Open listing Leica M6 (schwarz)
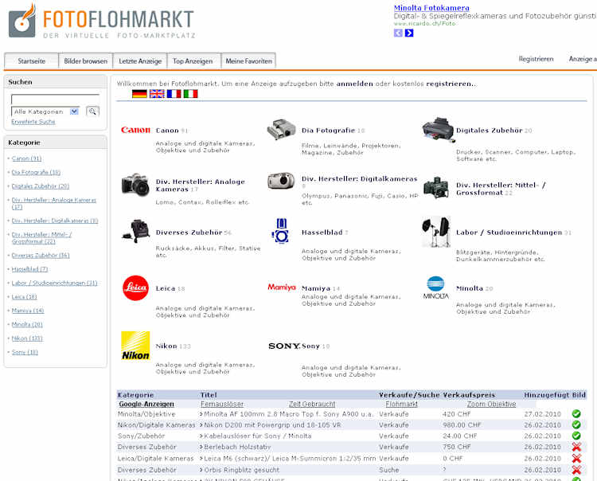Image resolution: width=597 pixels, height=481 pixels. tap(289, 459)
